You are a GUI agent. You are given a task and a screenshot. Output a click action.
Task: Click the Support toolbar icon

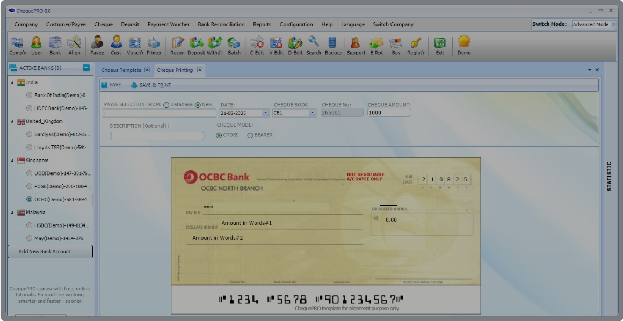click(x=356, y=45)
